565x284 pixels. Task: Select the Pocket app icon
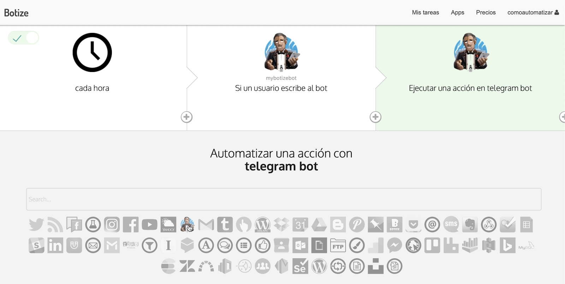(414, 225)
